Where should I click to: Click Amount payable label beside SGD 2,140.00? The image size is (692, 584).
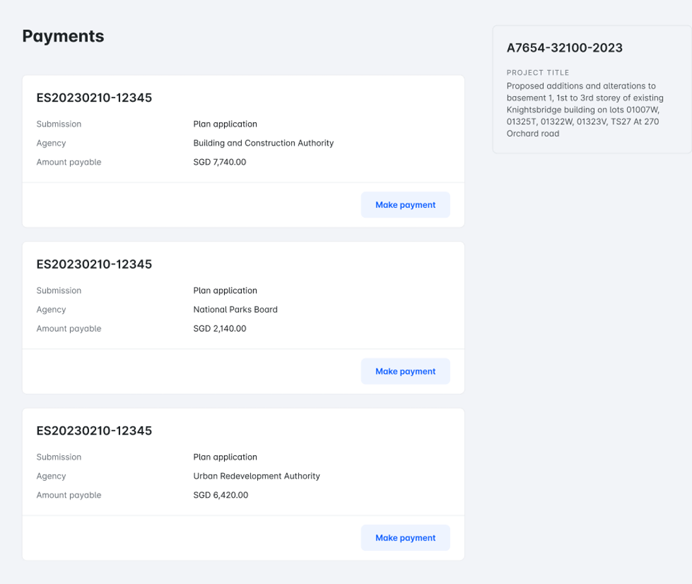point(69,329)
